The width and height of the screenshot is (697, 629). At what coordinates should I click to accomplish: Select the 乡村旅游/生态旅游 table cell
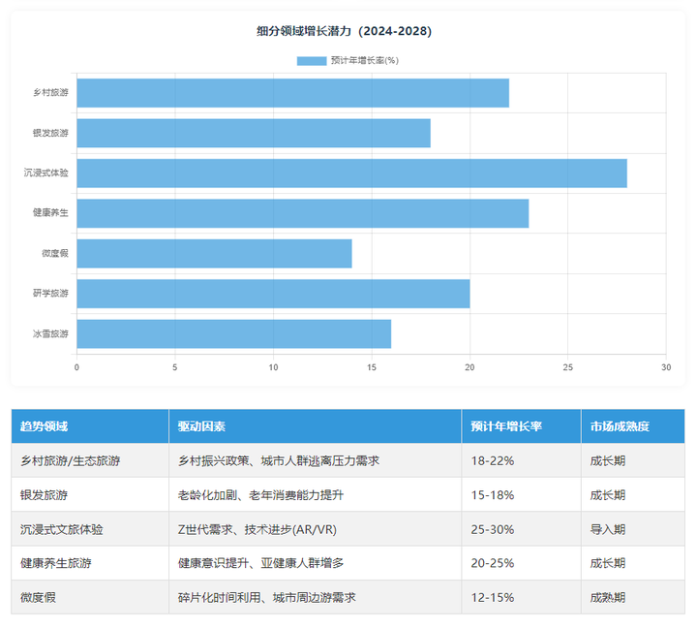tap(90, 460)
